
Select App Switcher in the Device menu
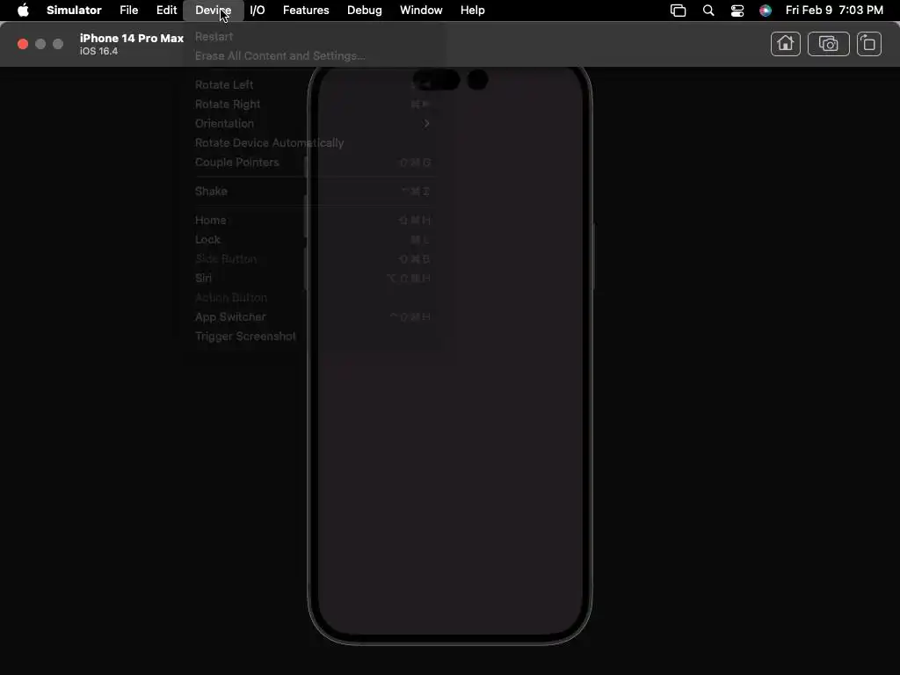[x=314, y=316]
